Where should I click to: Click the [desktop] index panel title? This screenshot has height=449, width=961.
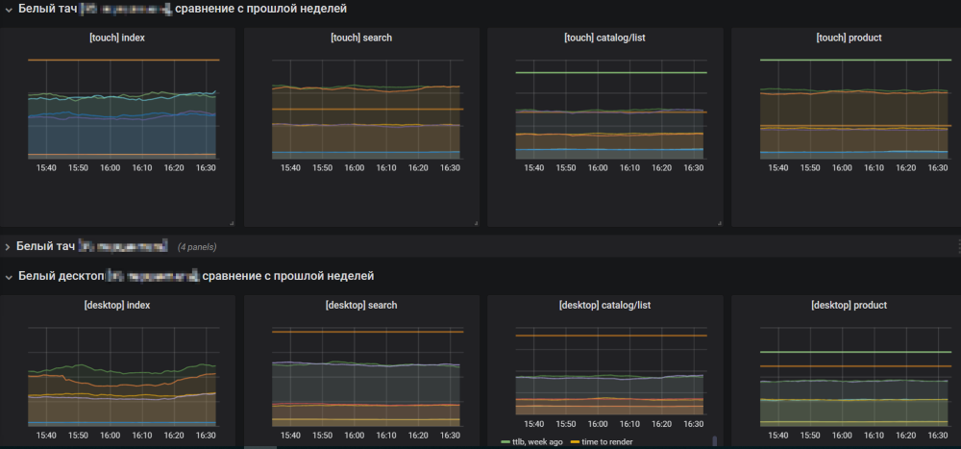click(x=119, y=305)
